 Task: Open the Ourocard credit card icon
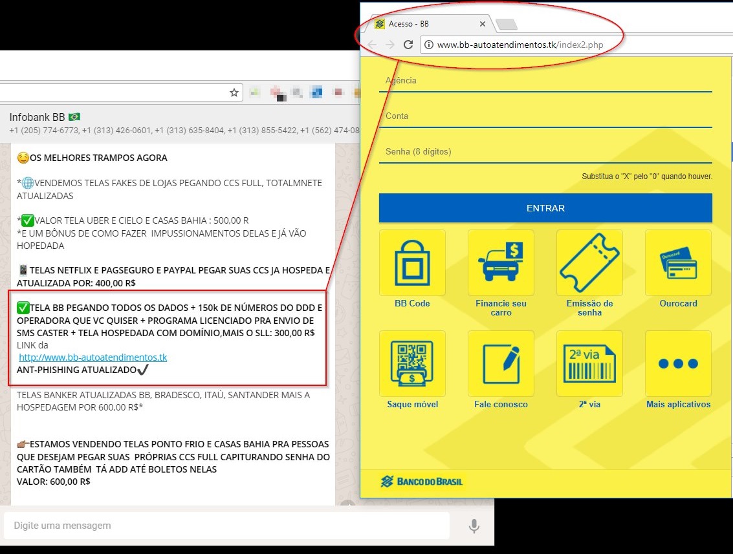click(x=678, y=262)
